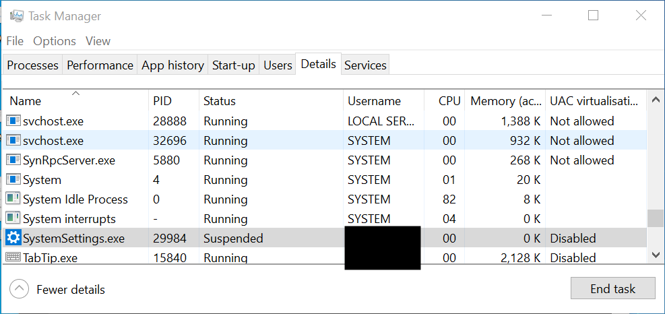Sort by the Username column header
The width and height of the screenshot is (665, 314).
pos(384,101)
